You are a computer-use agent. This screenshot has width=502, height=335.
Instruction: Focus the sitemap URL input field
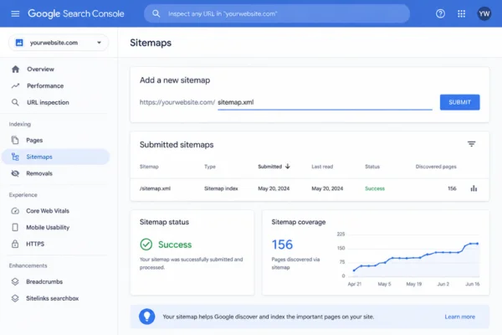click(x=325, y=102)
